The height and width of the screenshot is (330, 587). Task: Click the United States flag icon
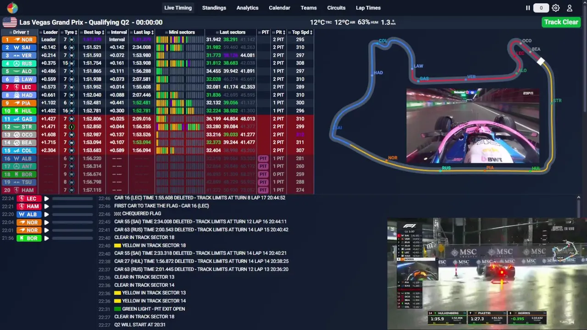[10, 22]
